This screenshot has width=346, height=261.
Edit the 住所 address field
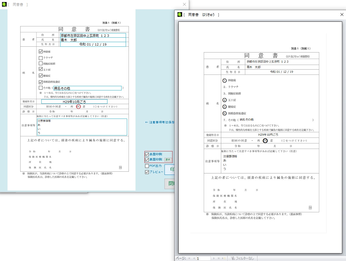pos(93,35)
